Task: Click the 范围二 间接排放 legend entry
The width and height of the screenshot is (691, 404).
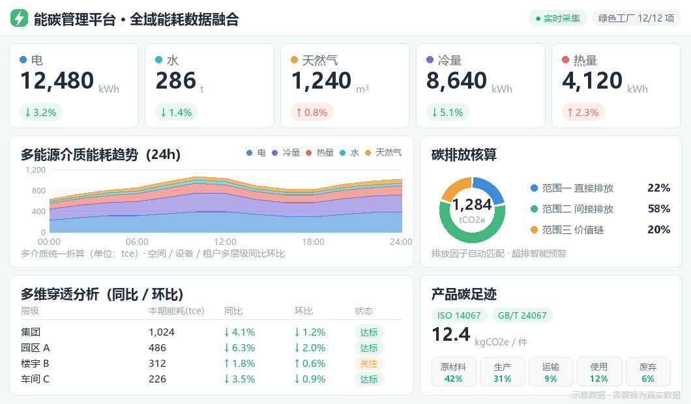Action: click(x=572, y=209)
